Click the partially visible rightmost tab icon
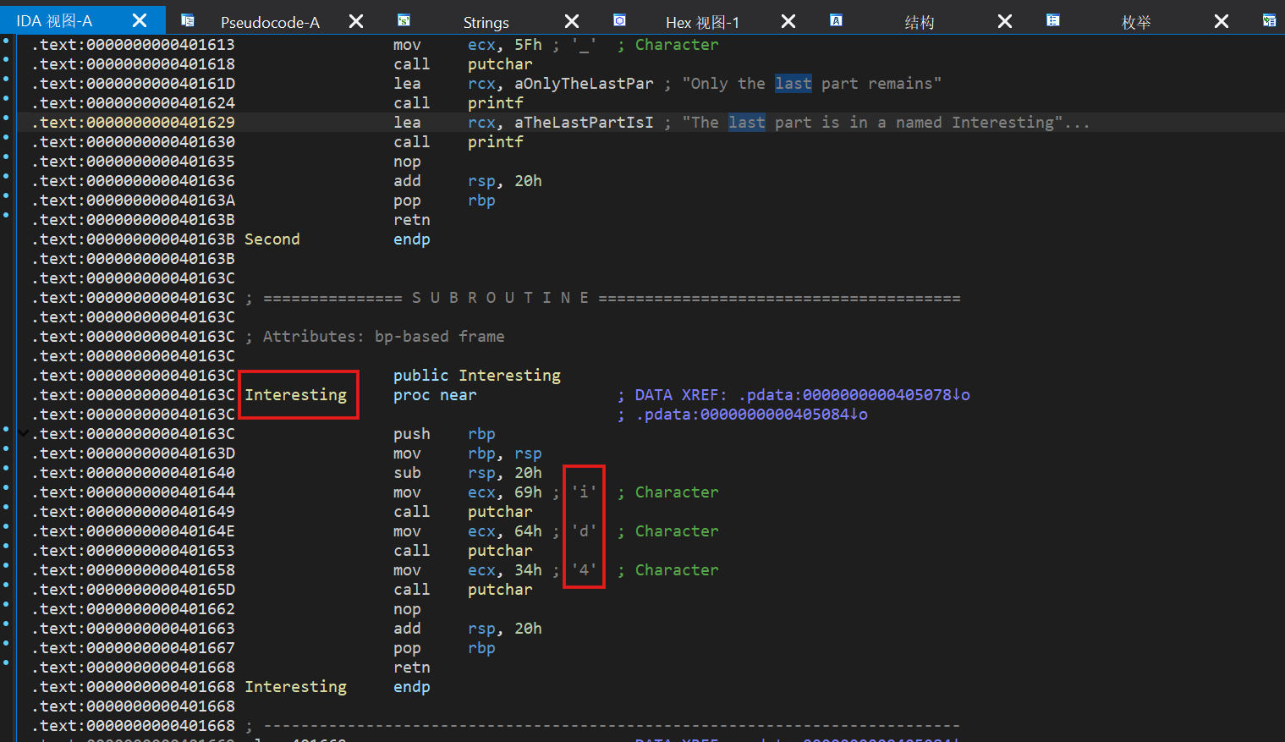 click(1269, 20)
